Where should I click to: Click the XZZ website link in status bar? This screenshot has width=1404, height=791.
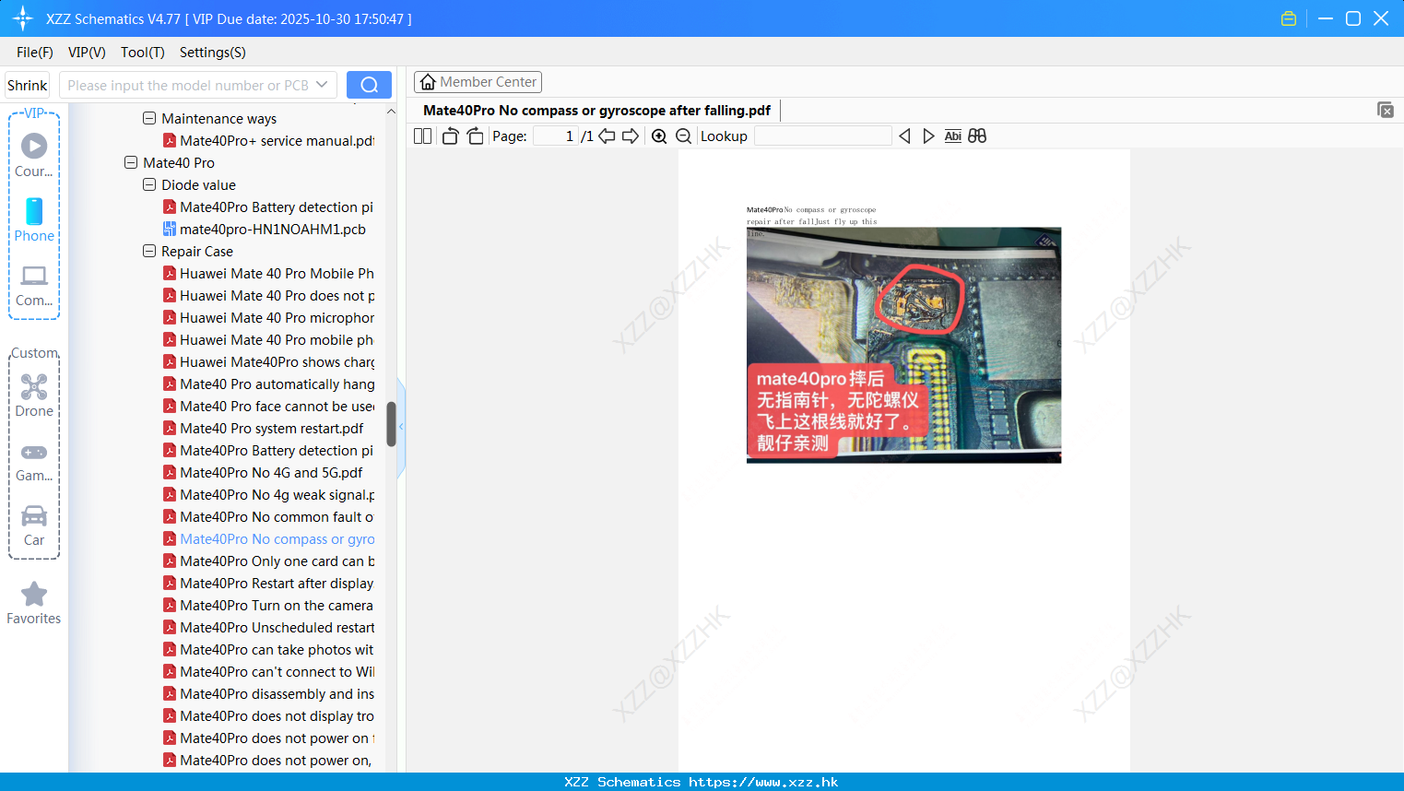click(x=763, y=782)
